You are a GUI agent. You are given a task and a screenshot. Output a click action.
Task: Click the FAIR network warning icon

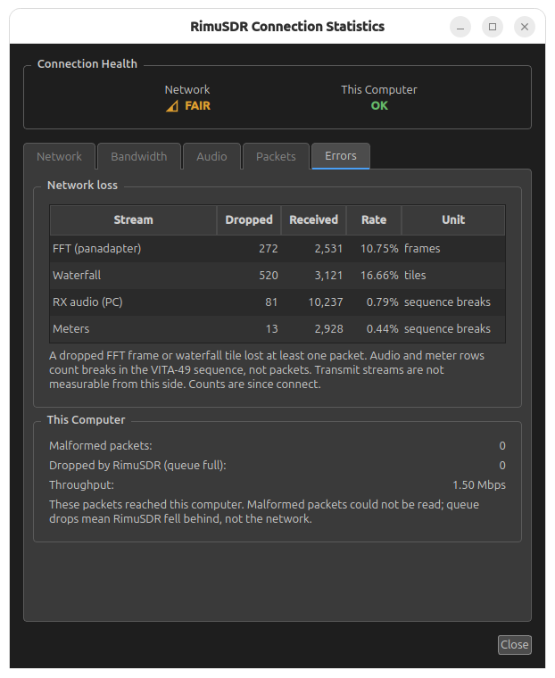172,106
